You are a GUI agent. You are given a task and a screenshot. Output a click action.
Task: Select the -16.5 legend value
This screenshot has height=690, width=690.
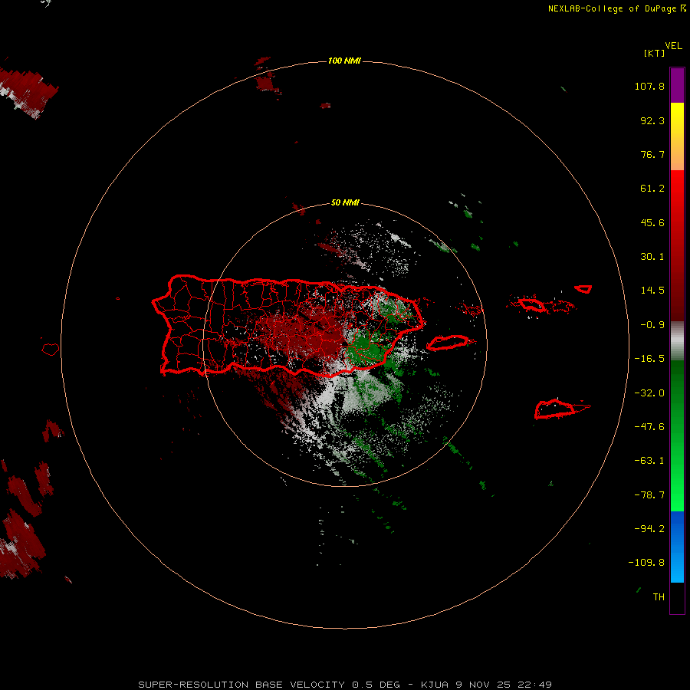649,359
